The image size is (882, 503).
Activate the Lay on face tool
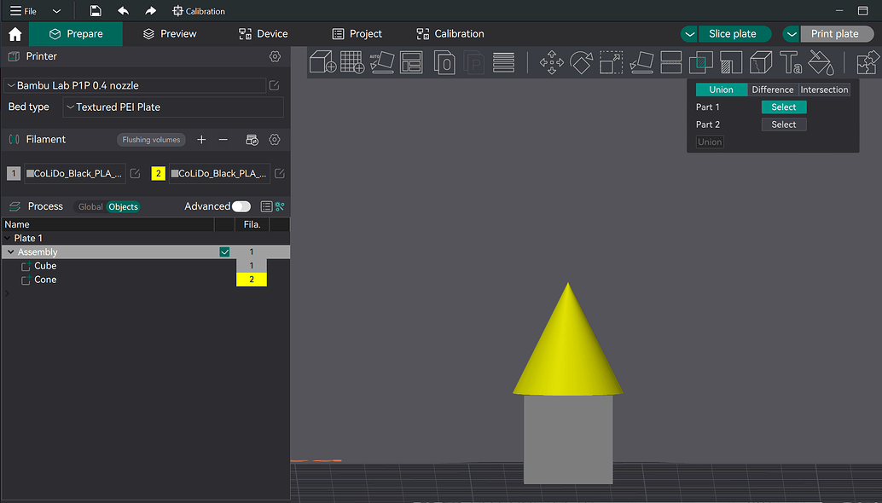(x=641, y=62)
